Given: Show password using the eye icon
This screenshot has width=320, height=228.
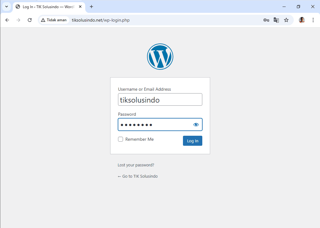Looking at the screenshot, I should tap(196, 124).
